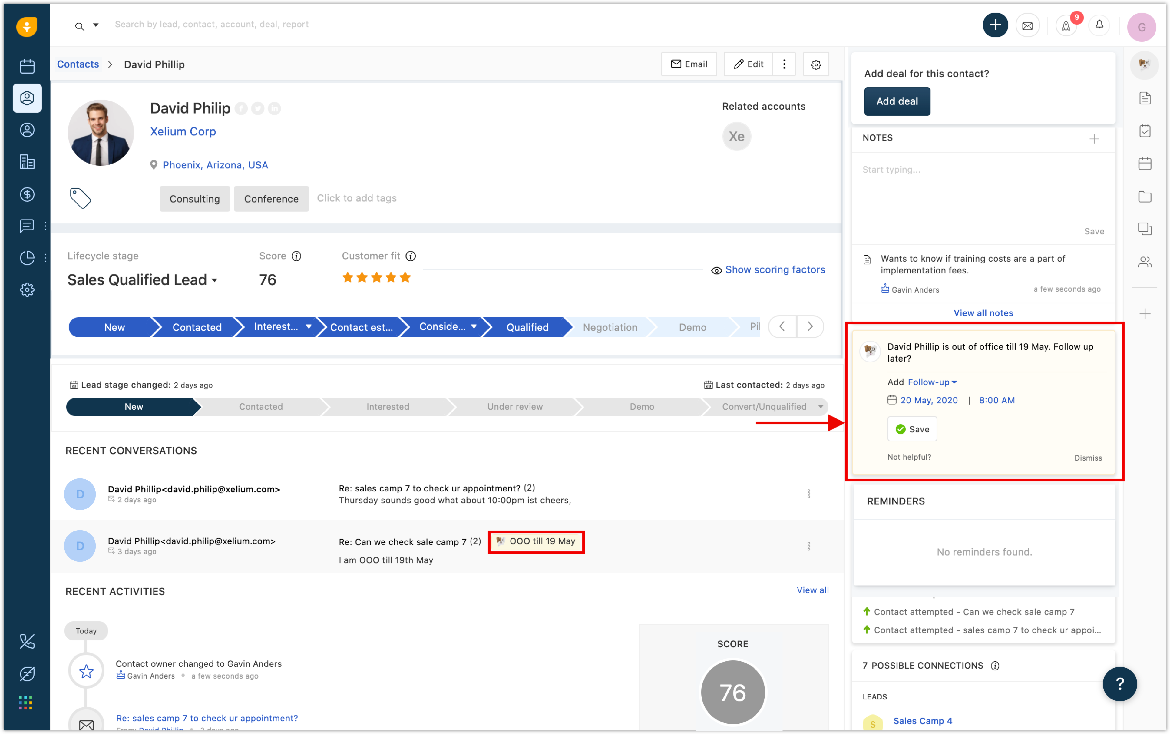Click the Add deal button

(897, 101)
